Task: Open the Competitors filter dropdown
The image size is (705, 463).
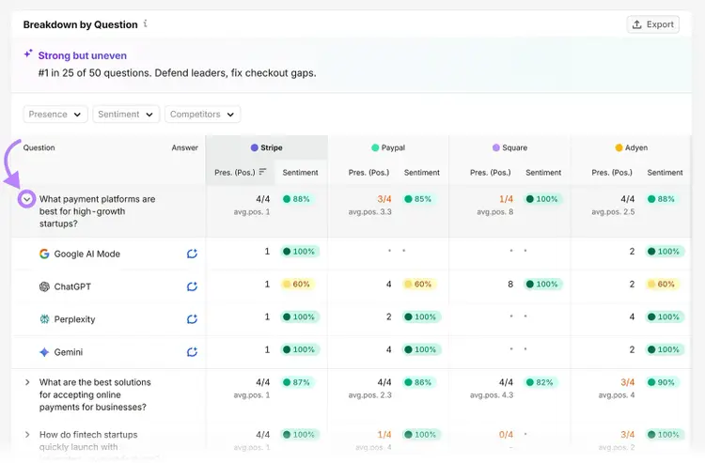Action: coord(202,114)
